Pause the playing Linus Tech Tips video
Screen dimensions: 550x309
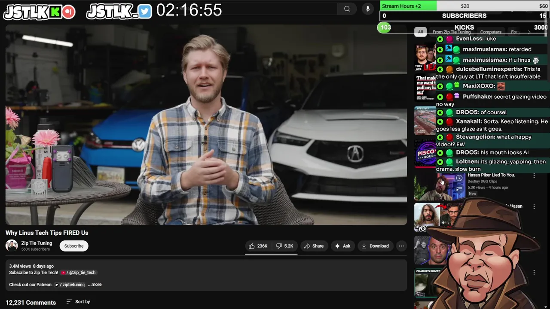click(x=206, y=124)
